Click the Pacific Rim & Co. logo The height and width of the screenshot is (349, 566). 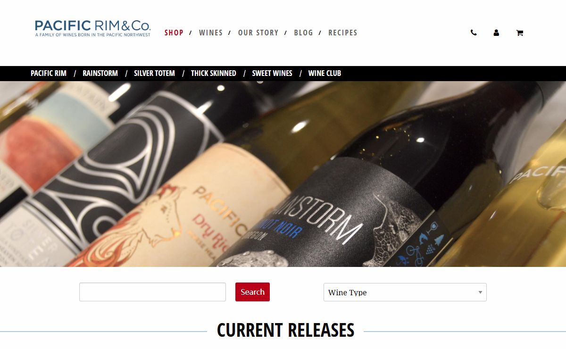point(93,28)
